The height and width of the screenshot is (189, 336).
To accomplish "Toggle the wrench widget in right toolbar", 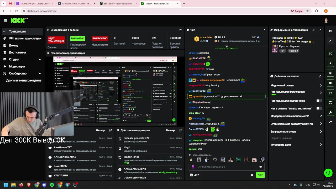I will [330, 112].
